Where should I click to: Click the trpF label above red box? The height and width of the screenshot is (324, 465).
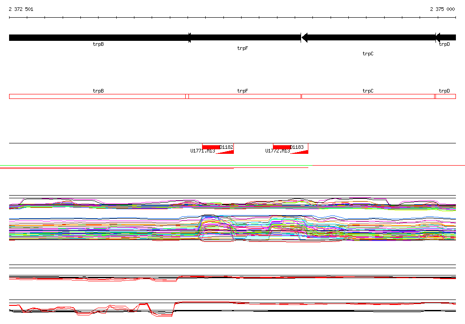pos(242,91)
